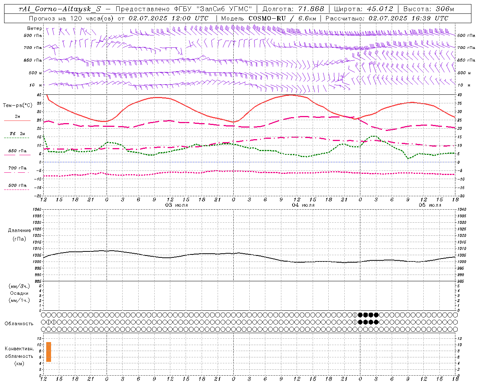Click the orange convective cloud bar
Viewport: 477px width, 382px height.
[x=48, y=352]
